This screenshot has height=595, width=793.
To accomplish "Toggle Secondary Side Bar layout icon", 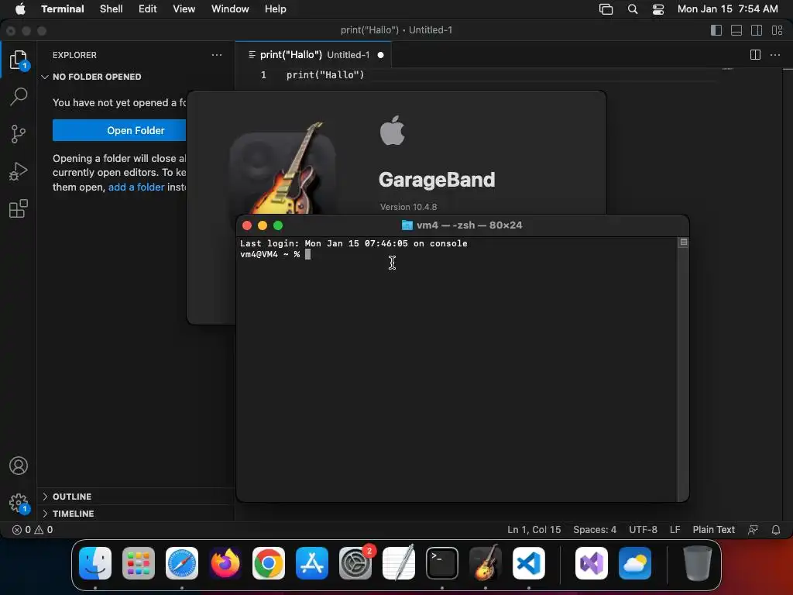I will [757, 30].
